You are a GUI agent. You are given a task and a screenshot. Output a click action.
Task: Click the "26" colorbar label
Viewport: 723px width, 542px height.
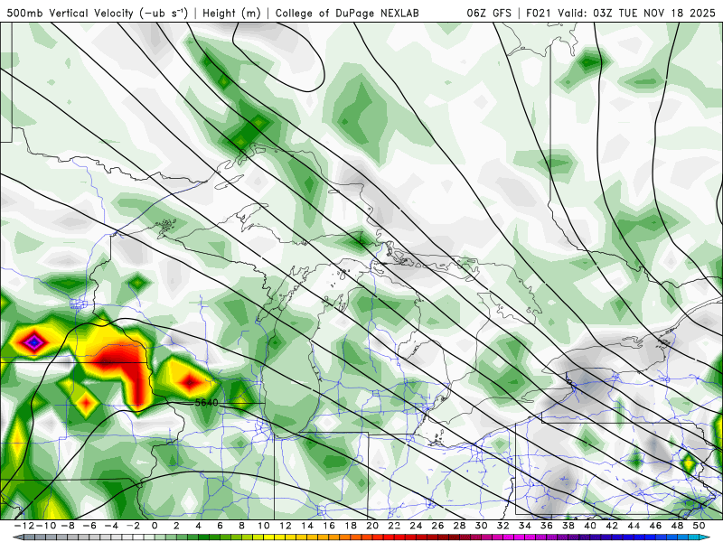437,526
